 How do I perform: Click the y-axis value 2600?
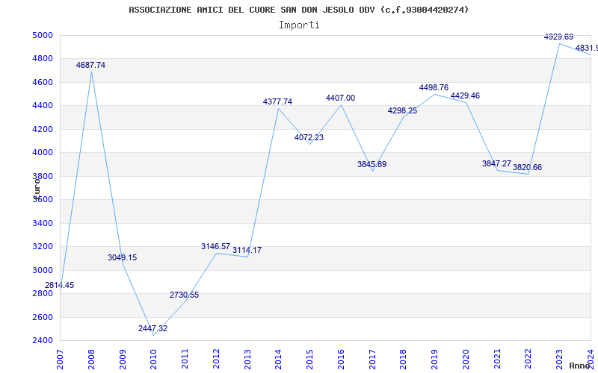(43, 317)
